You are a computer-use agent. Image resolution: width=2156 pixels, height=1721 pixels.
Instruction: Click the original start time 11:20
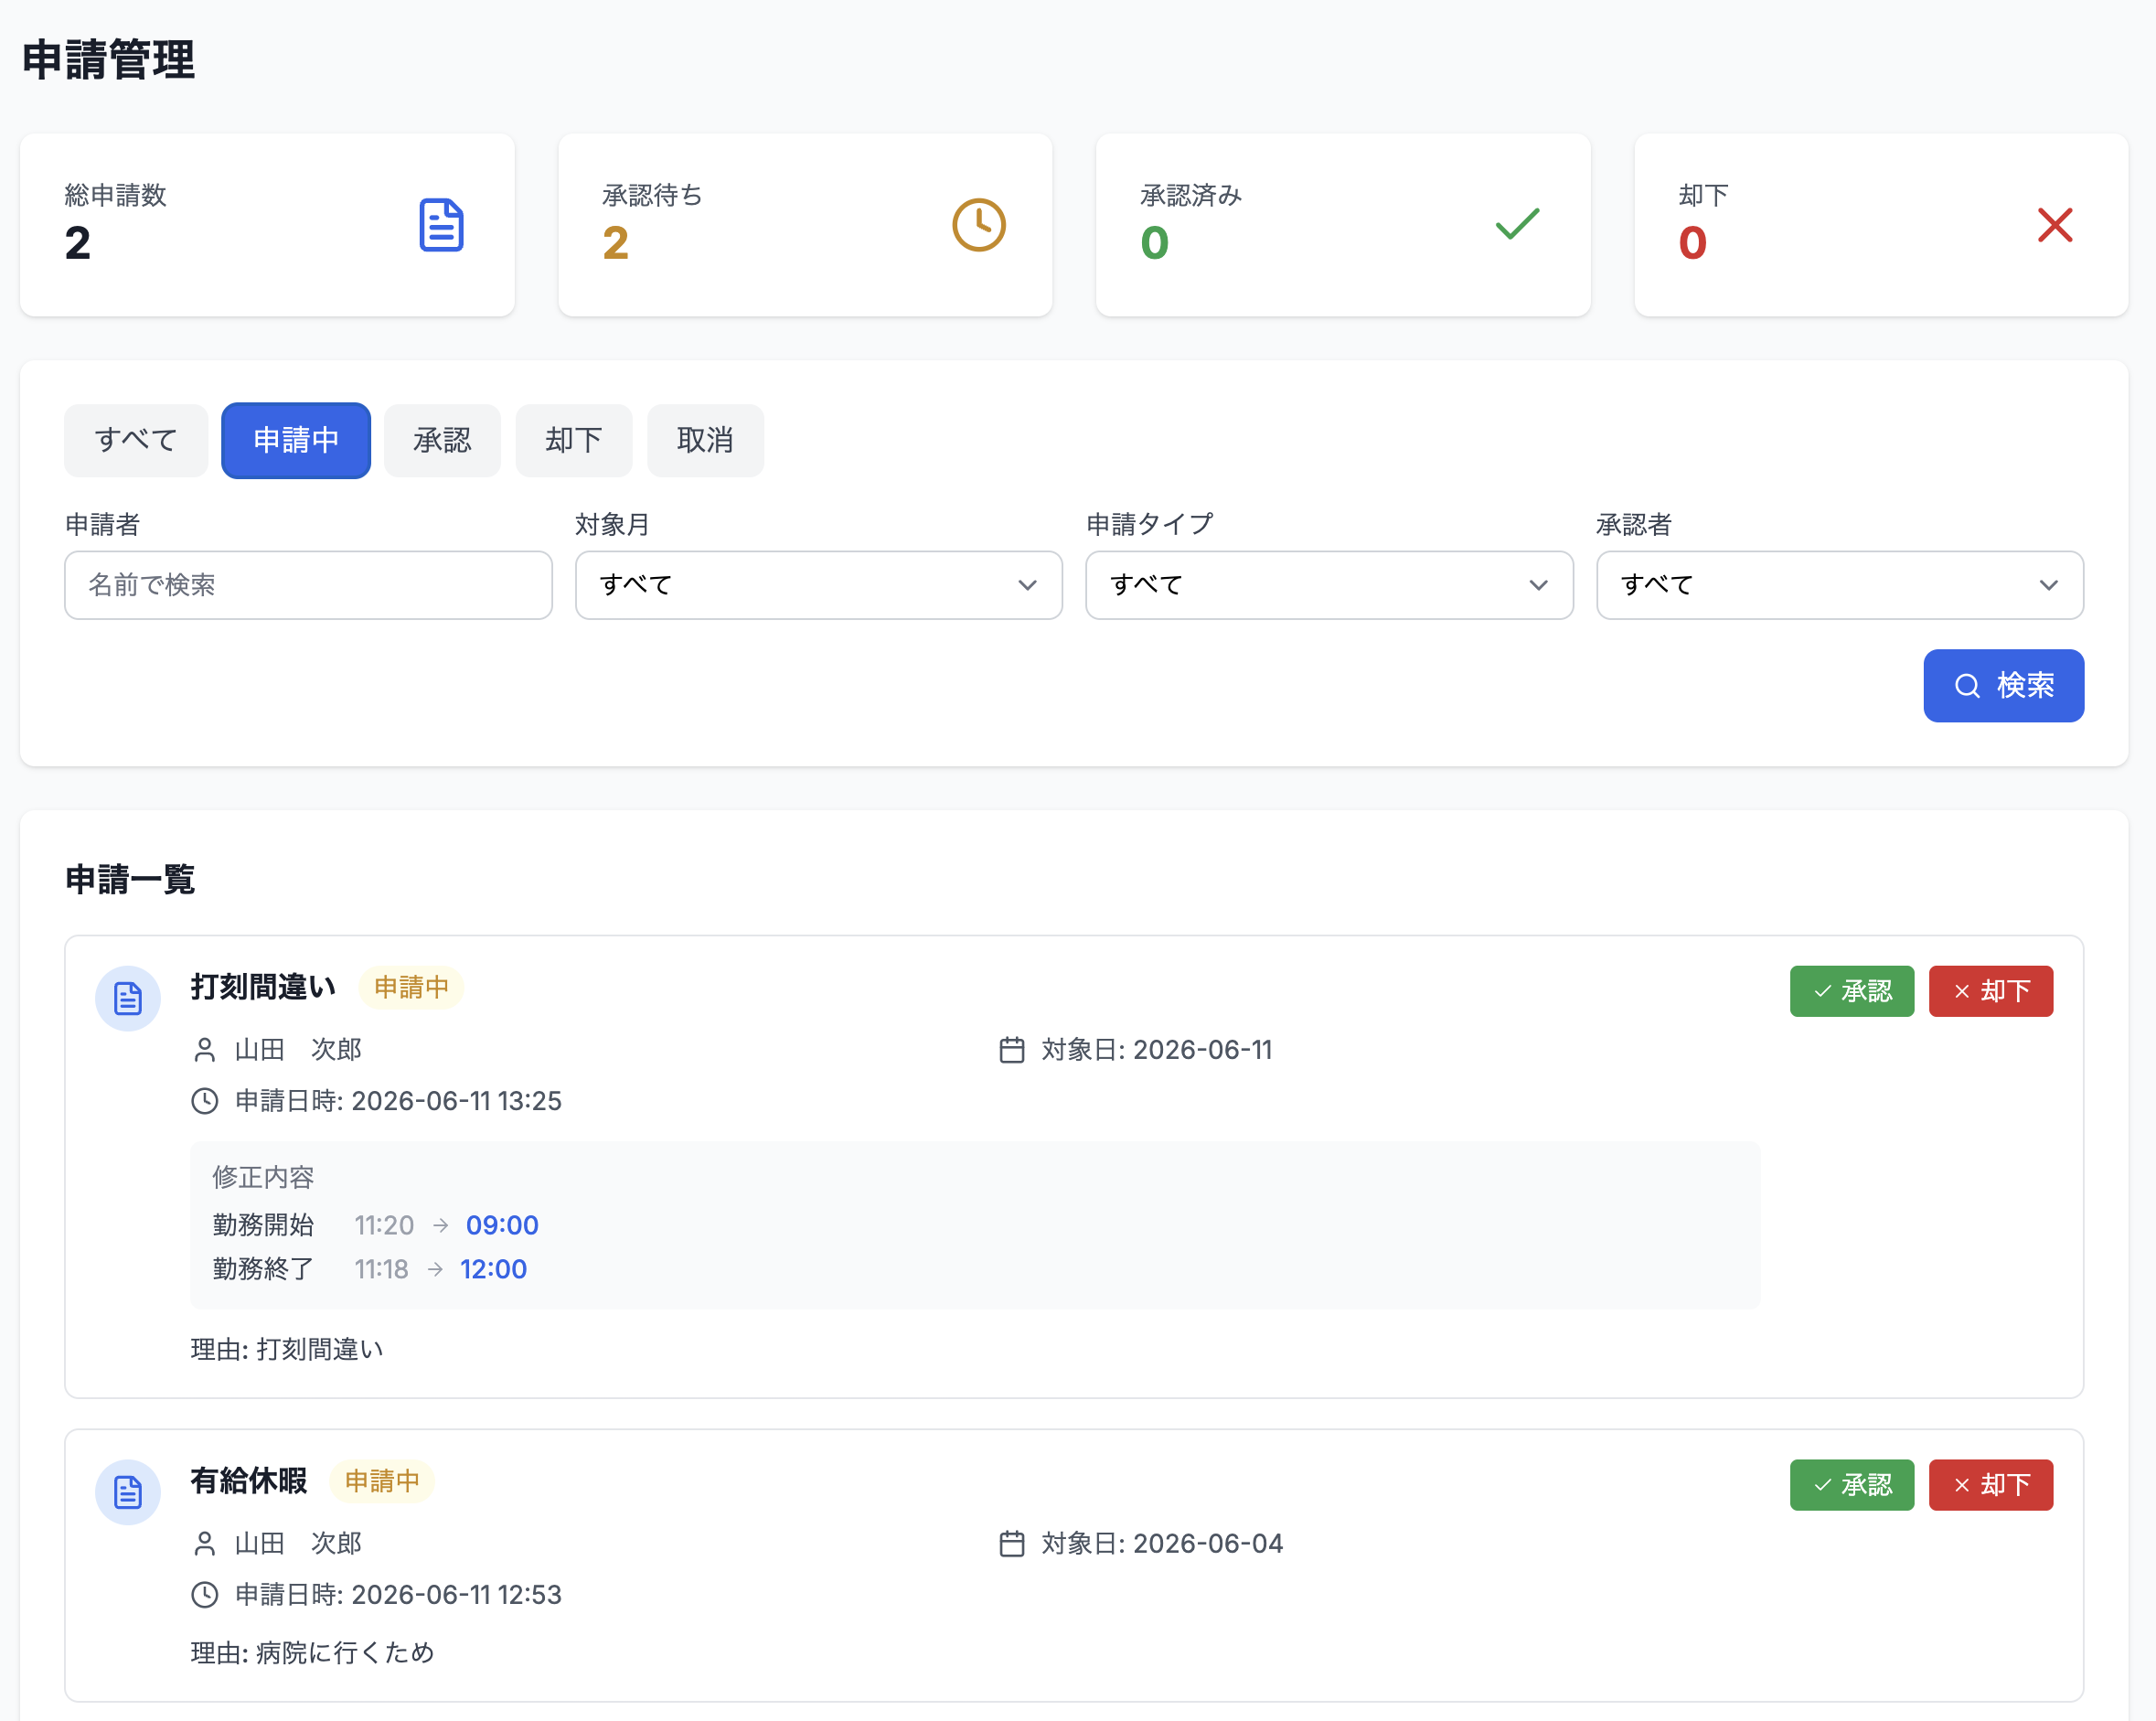384,1225
